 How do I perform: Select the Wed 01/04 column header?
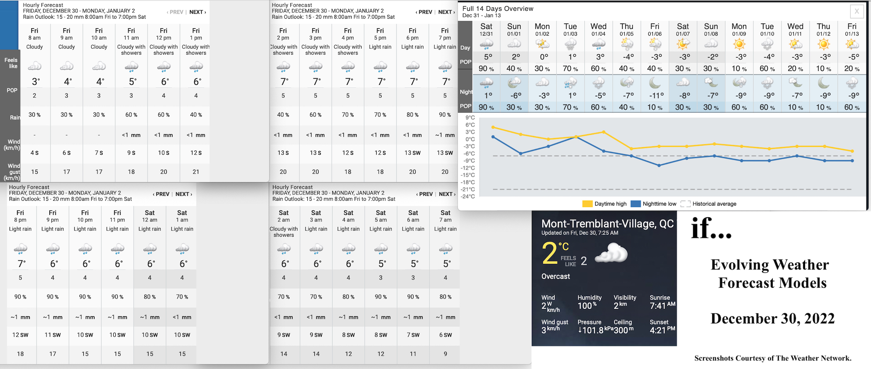click(599, 29)
